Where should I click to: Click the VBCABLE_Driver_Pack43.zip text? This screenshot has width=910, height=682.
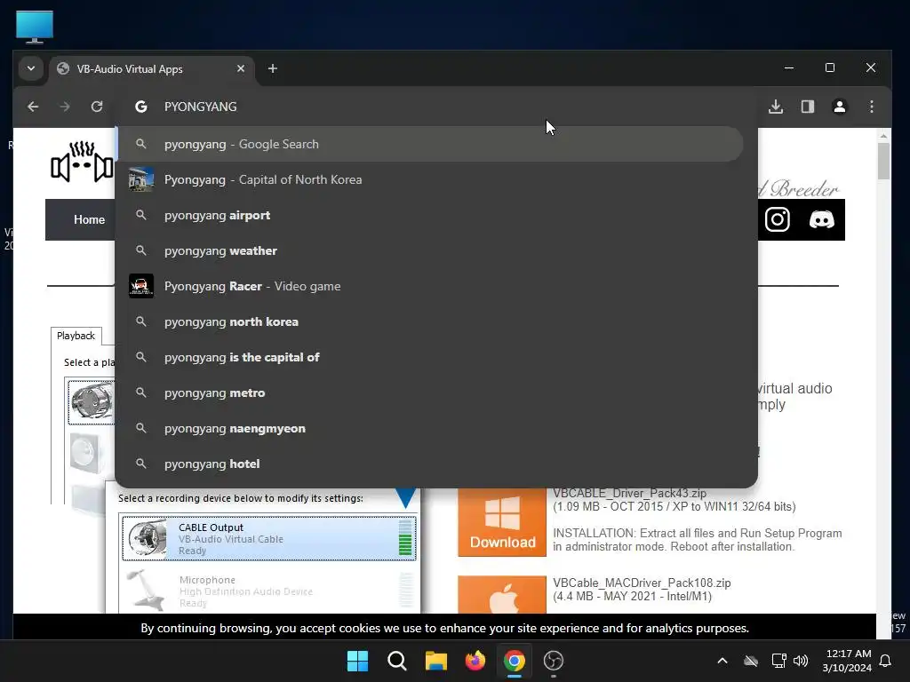click(630, 494)
